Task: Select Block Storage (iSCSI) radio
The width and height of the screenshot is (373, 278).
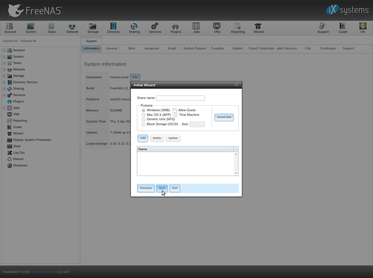Action: click(x=144, y=124)
